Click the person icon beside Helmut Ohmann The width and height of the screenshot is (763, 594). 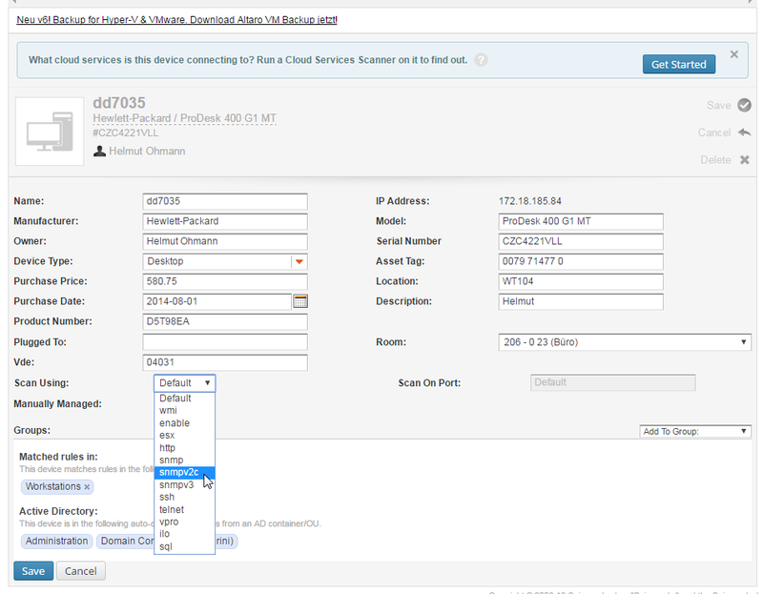pyautogui.click(x=101, y=151)
